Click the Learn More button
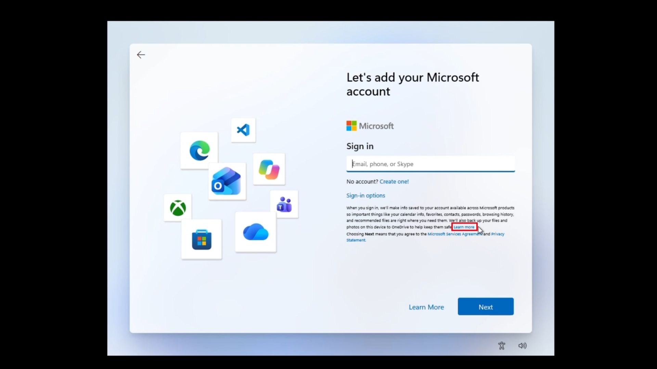The height and width of the screenshot is (369, 657). (426, 307)
